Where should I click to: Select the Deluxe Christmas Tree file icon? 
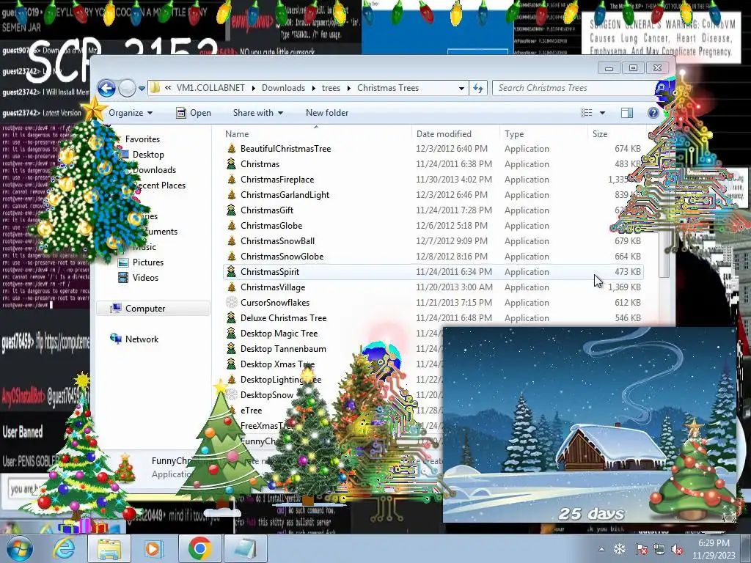232,318
